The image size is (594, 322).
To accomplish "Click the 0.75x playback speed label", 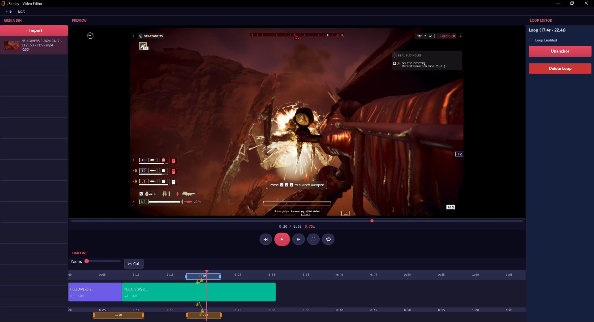I will point(310,226).
